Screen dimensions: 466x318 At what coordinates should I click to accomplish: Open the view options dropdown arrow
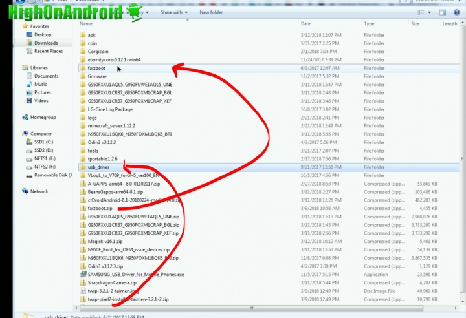pyautogui.click(x=430, y=12)
